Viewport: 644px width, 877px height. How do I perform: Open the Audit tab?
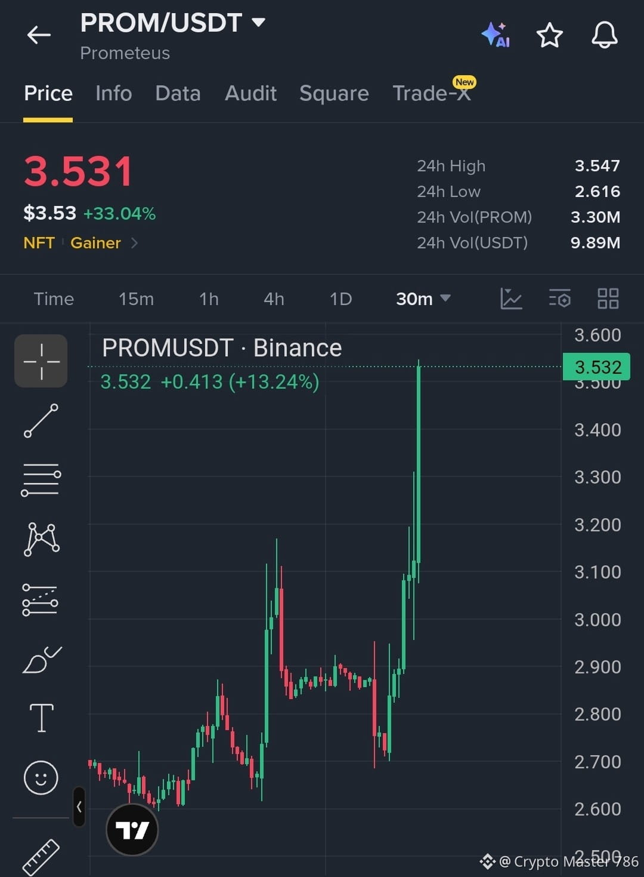(x=250, y=93)
